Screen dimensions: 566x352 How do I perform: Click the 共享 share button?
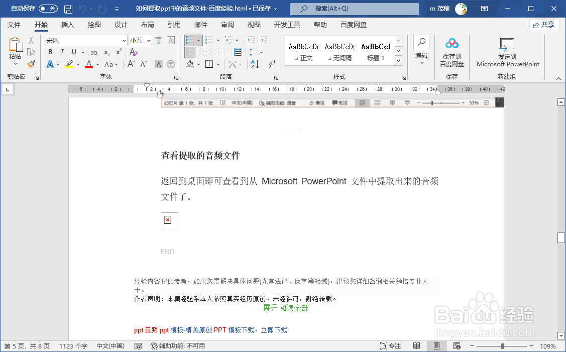point(544,25)
